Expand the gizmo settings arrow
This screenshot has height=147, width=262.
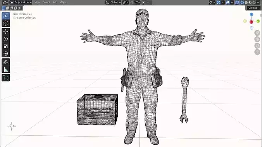[x=222, y=2]
